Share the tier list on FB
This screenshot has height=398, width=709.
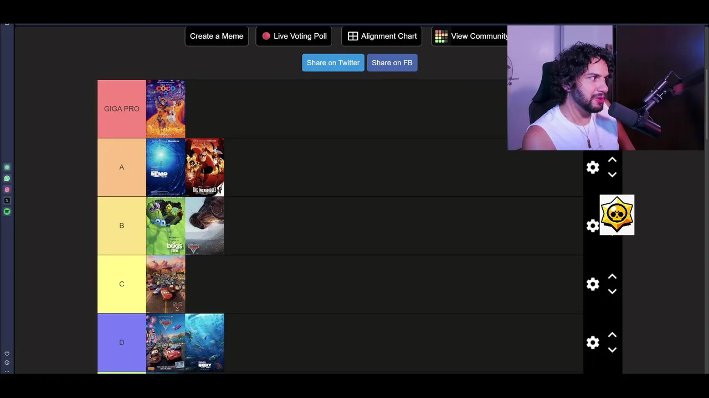click(392, 62)
